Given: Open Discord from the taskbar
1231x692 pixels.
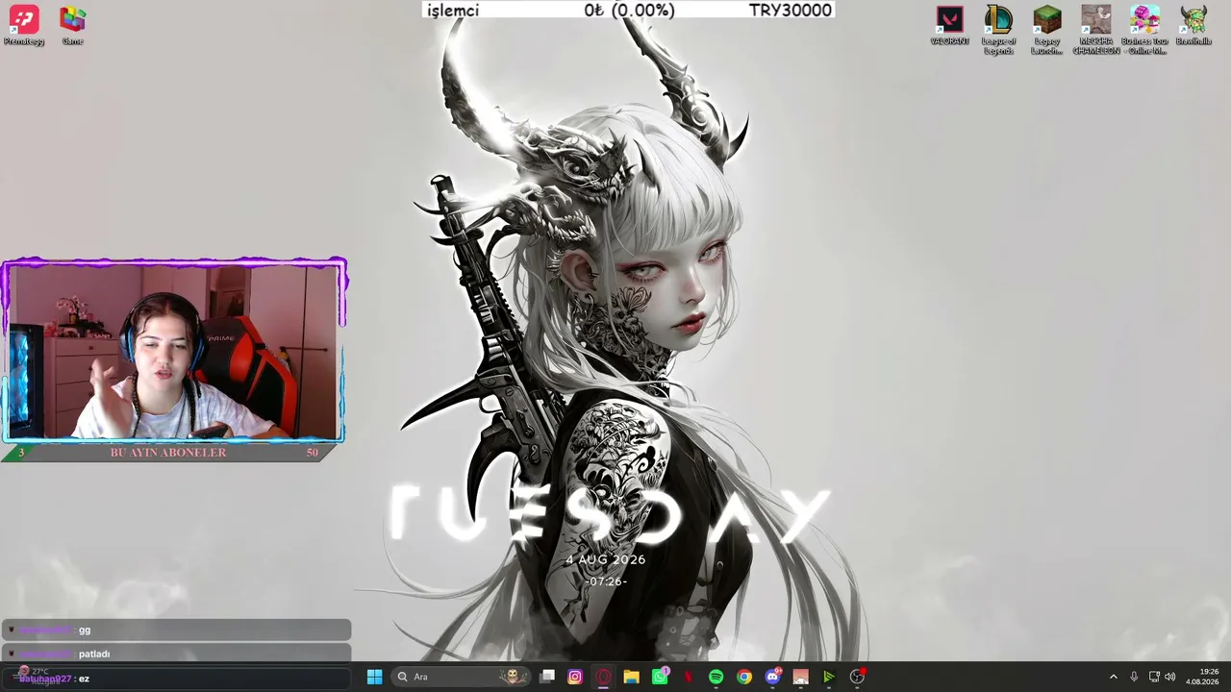Looking at the screenshot, I should coord(772,677).
